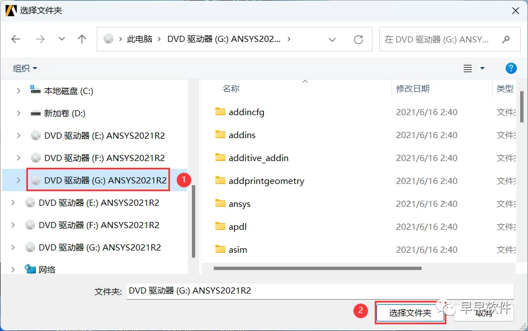Select 网络 in navigation tree
Image resolution: width=528 pixels, height=331 pixels.
click(x=47, y=269)
